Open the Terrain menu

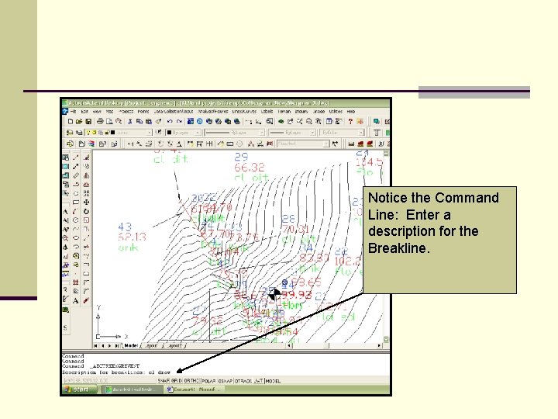tap(284, 112)
